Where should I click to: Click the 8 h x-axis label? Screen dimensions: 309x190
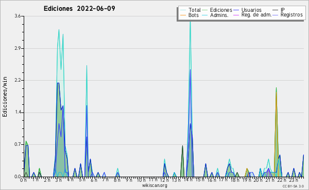[117, 180]
